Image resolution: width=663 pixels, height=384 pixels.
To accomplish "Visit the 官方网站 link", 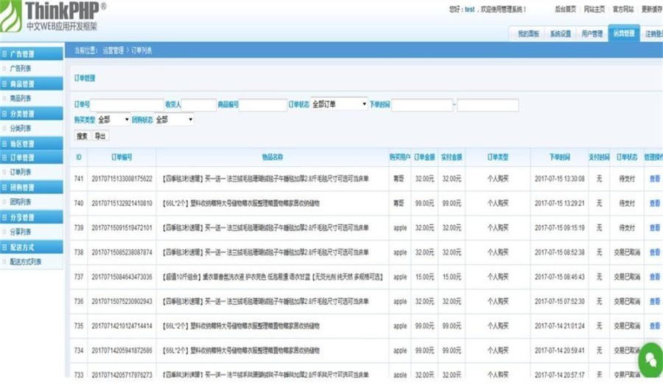I will click(623, 10).
